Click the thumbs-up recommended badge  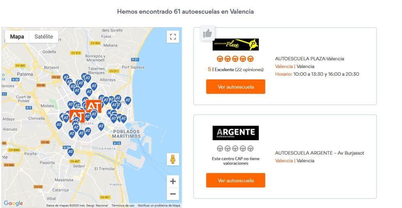[x=208, y=33]
